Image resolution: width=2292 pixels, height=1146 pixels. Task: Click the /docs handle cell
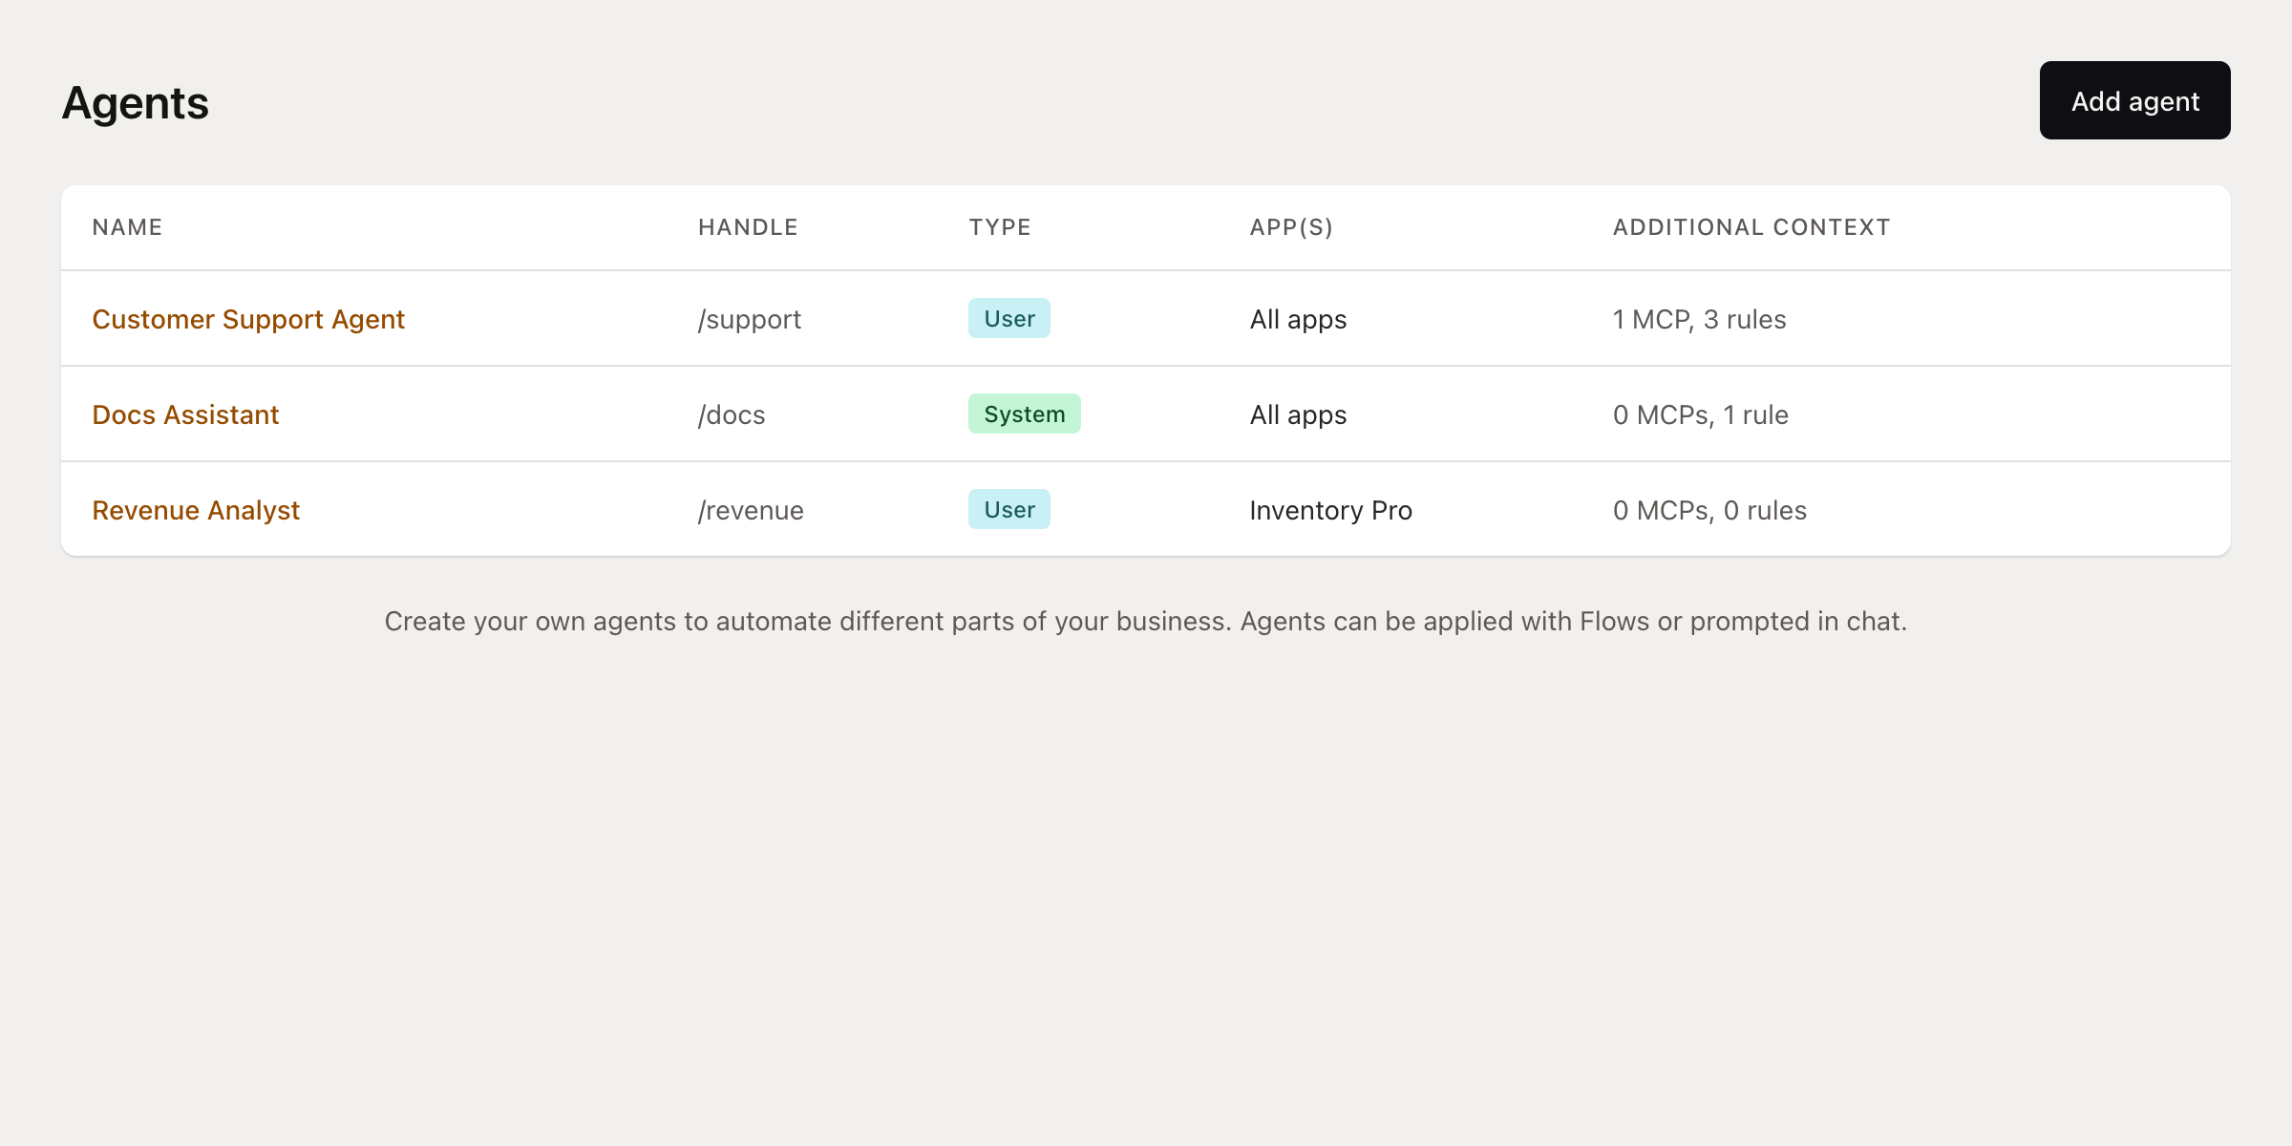click(732, 414)
